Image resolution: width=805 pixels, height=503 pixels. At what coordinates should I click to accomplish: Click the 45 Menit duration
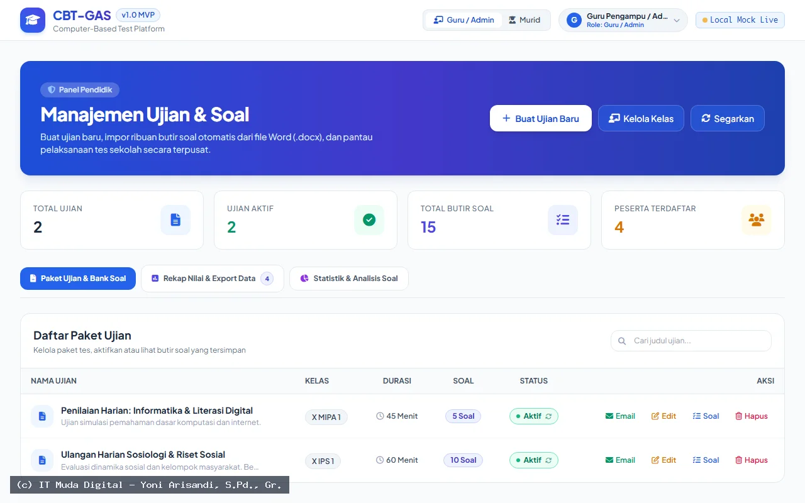pyautogui.click(x=397, y=416)
